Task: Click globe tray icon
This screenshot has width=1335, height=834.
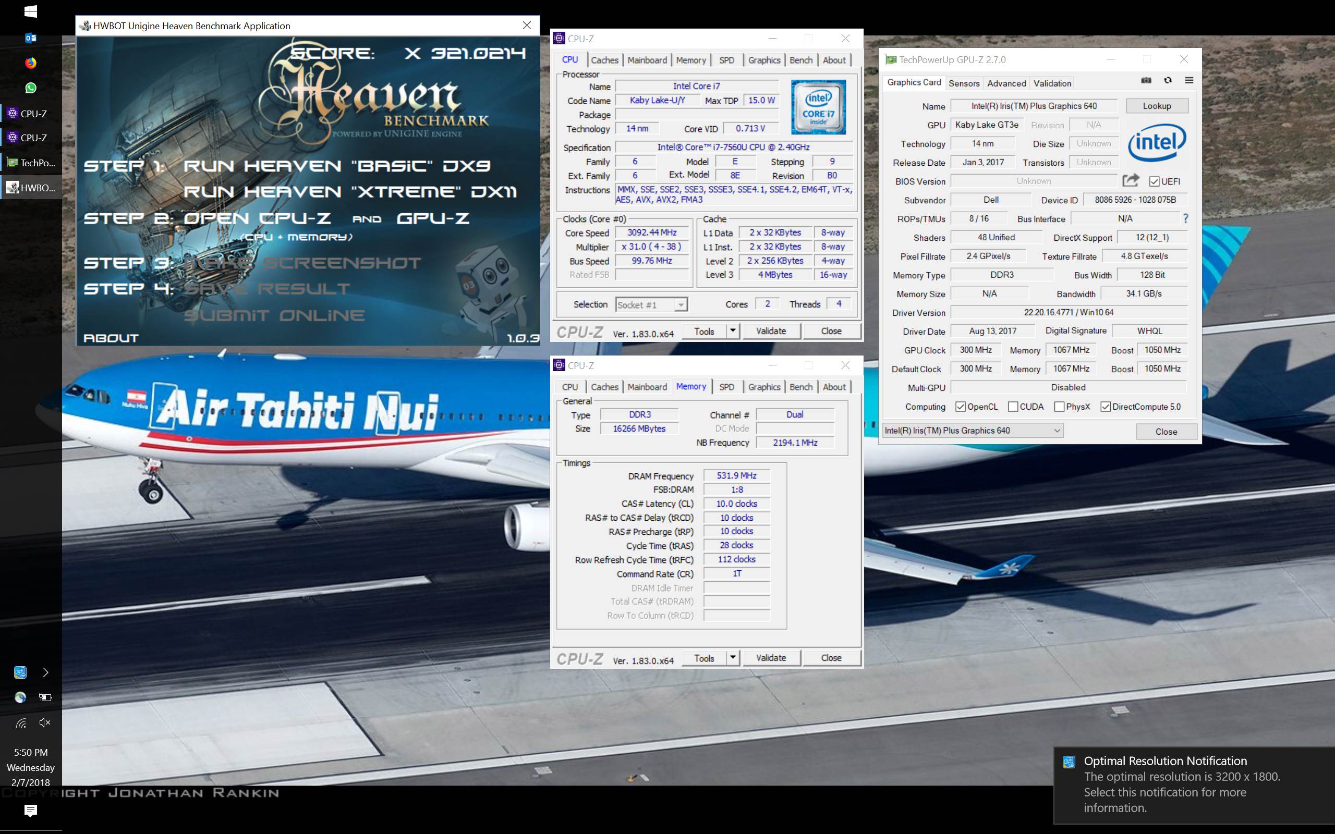Action: (x=20, y=697)
